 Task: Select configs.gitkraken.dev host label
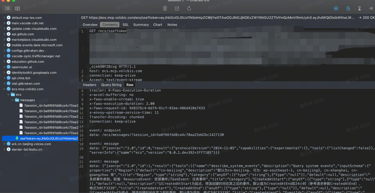28,51
